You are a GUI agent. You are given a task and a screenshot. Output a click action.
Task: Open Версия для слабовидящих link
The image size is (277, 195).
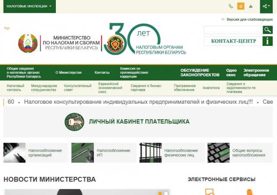click(250, 19)
